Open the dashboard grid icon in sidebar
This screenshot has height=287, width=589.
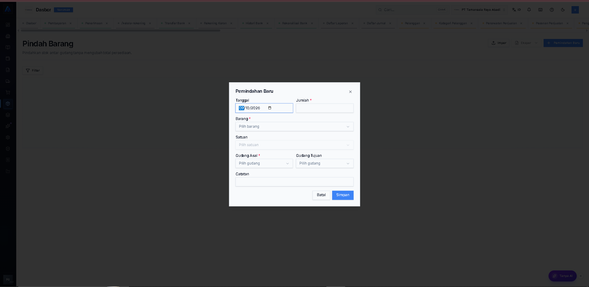tap(8, 25)
